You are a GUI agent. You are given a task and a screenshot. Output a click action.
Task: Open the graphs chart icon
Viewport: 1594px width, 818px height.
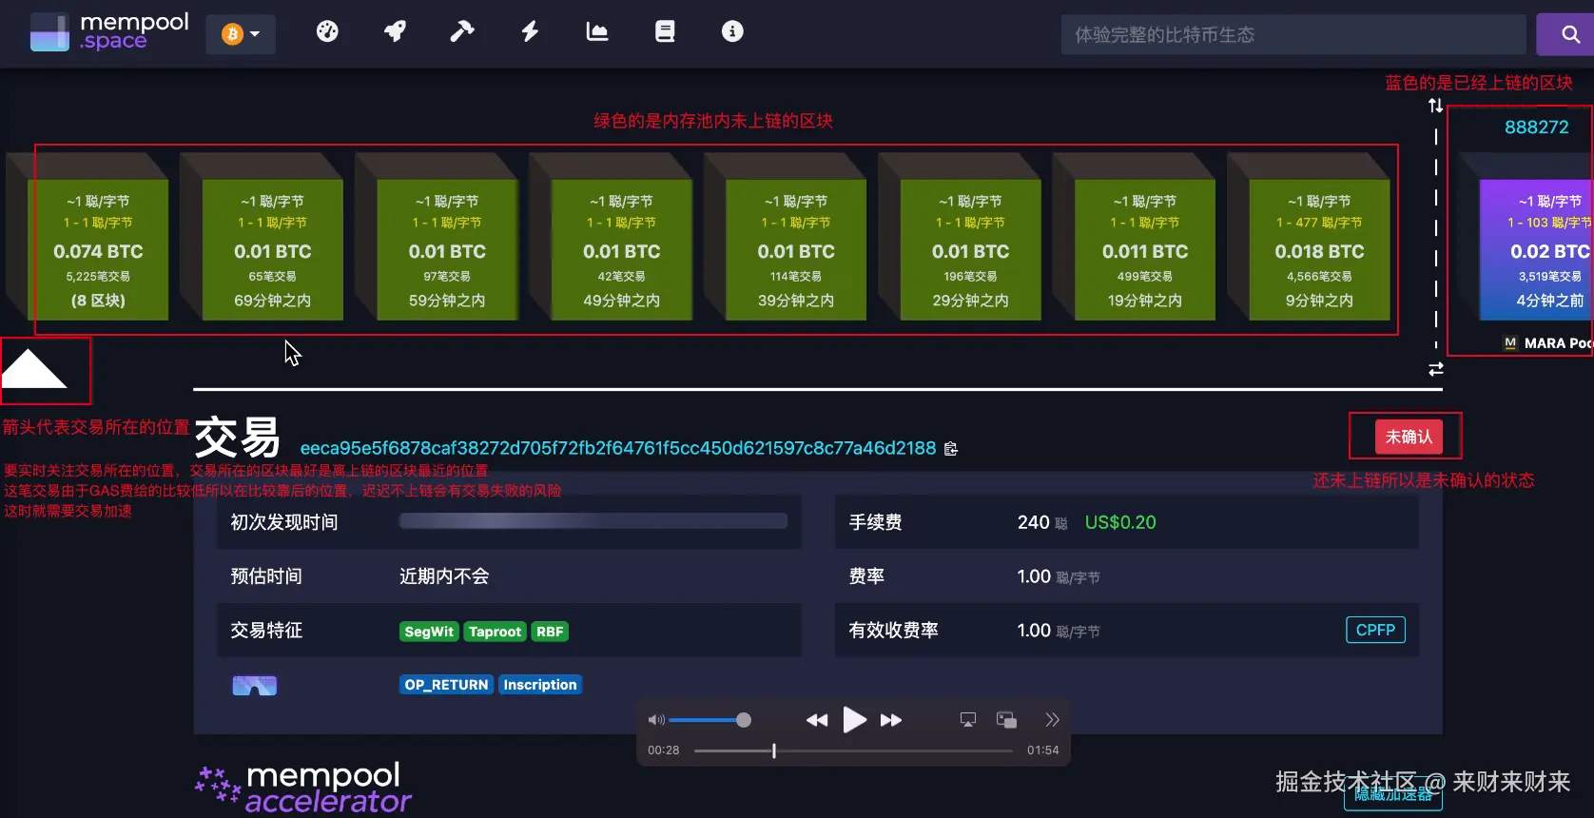pyautogui.click(x=597, y=31)
